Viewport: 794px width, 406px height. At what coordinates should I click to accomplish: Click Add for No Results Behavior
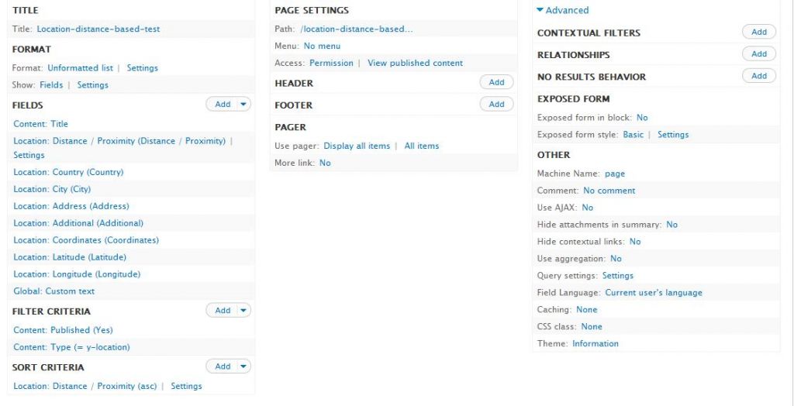click(x=758, y=75)
